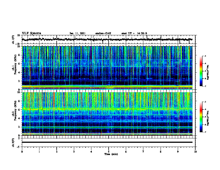The height and width of the screenshot is (170, 220).
Task: Click the time axis tick label "10"
Action: coord(195,152)
